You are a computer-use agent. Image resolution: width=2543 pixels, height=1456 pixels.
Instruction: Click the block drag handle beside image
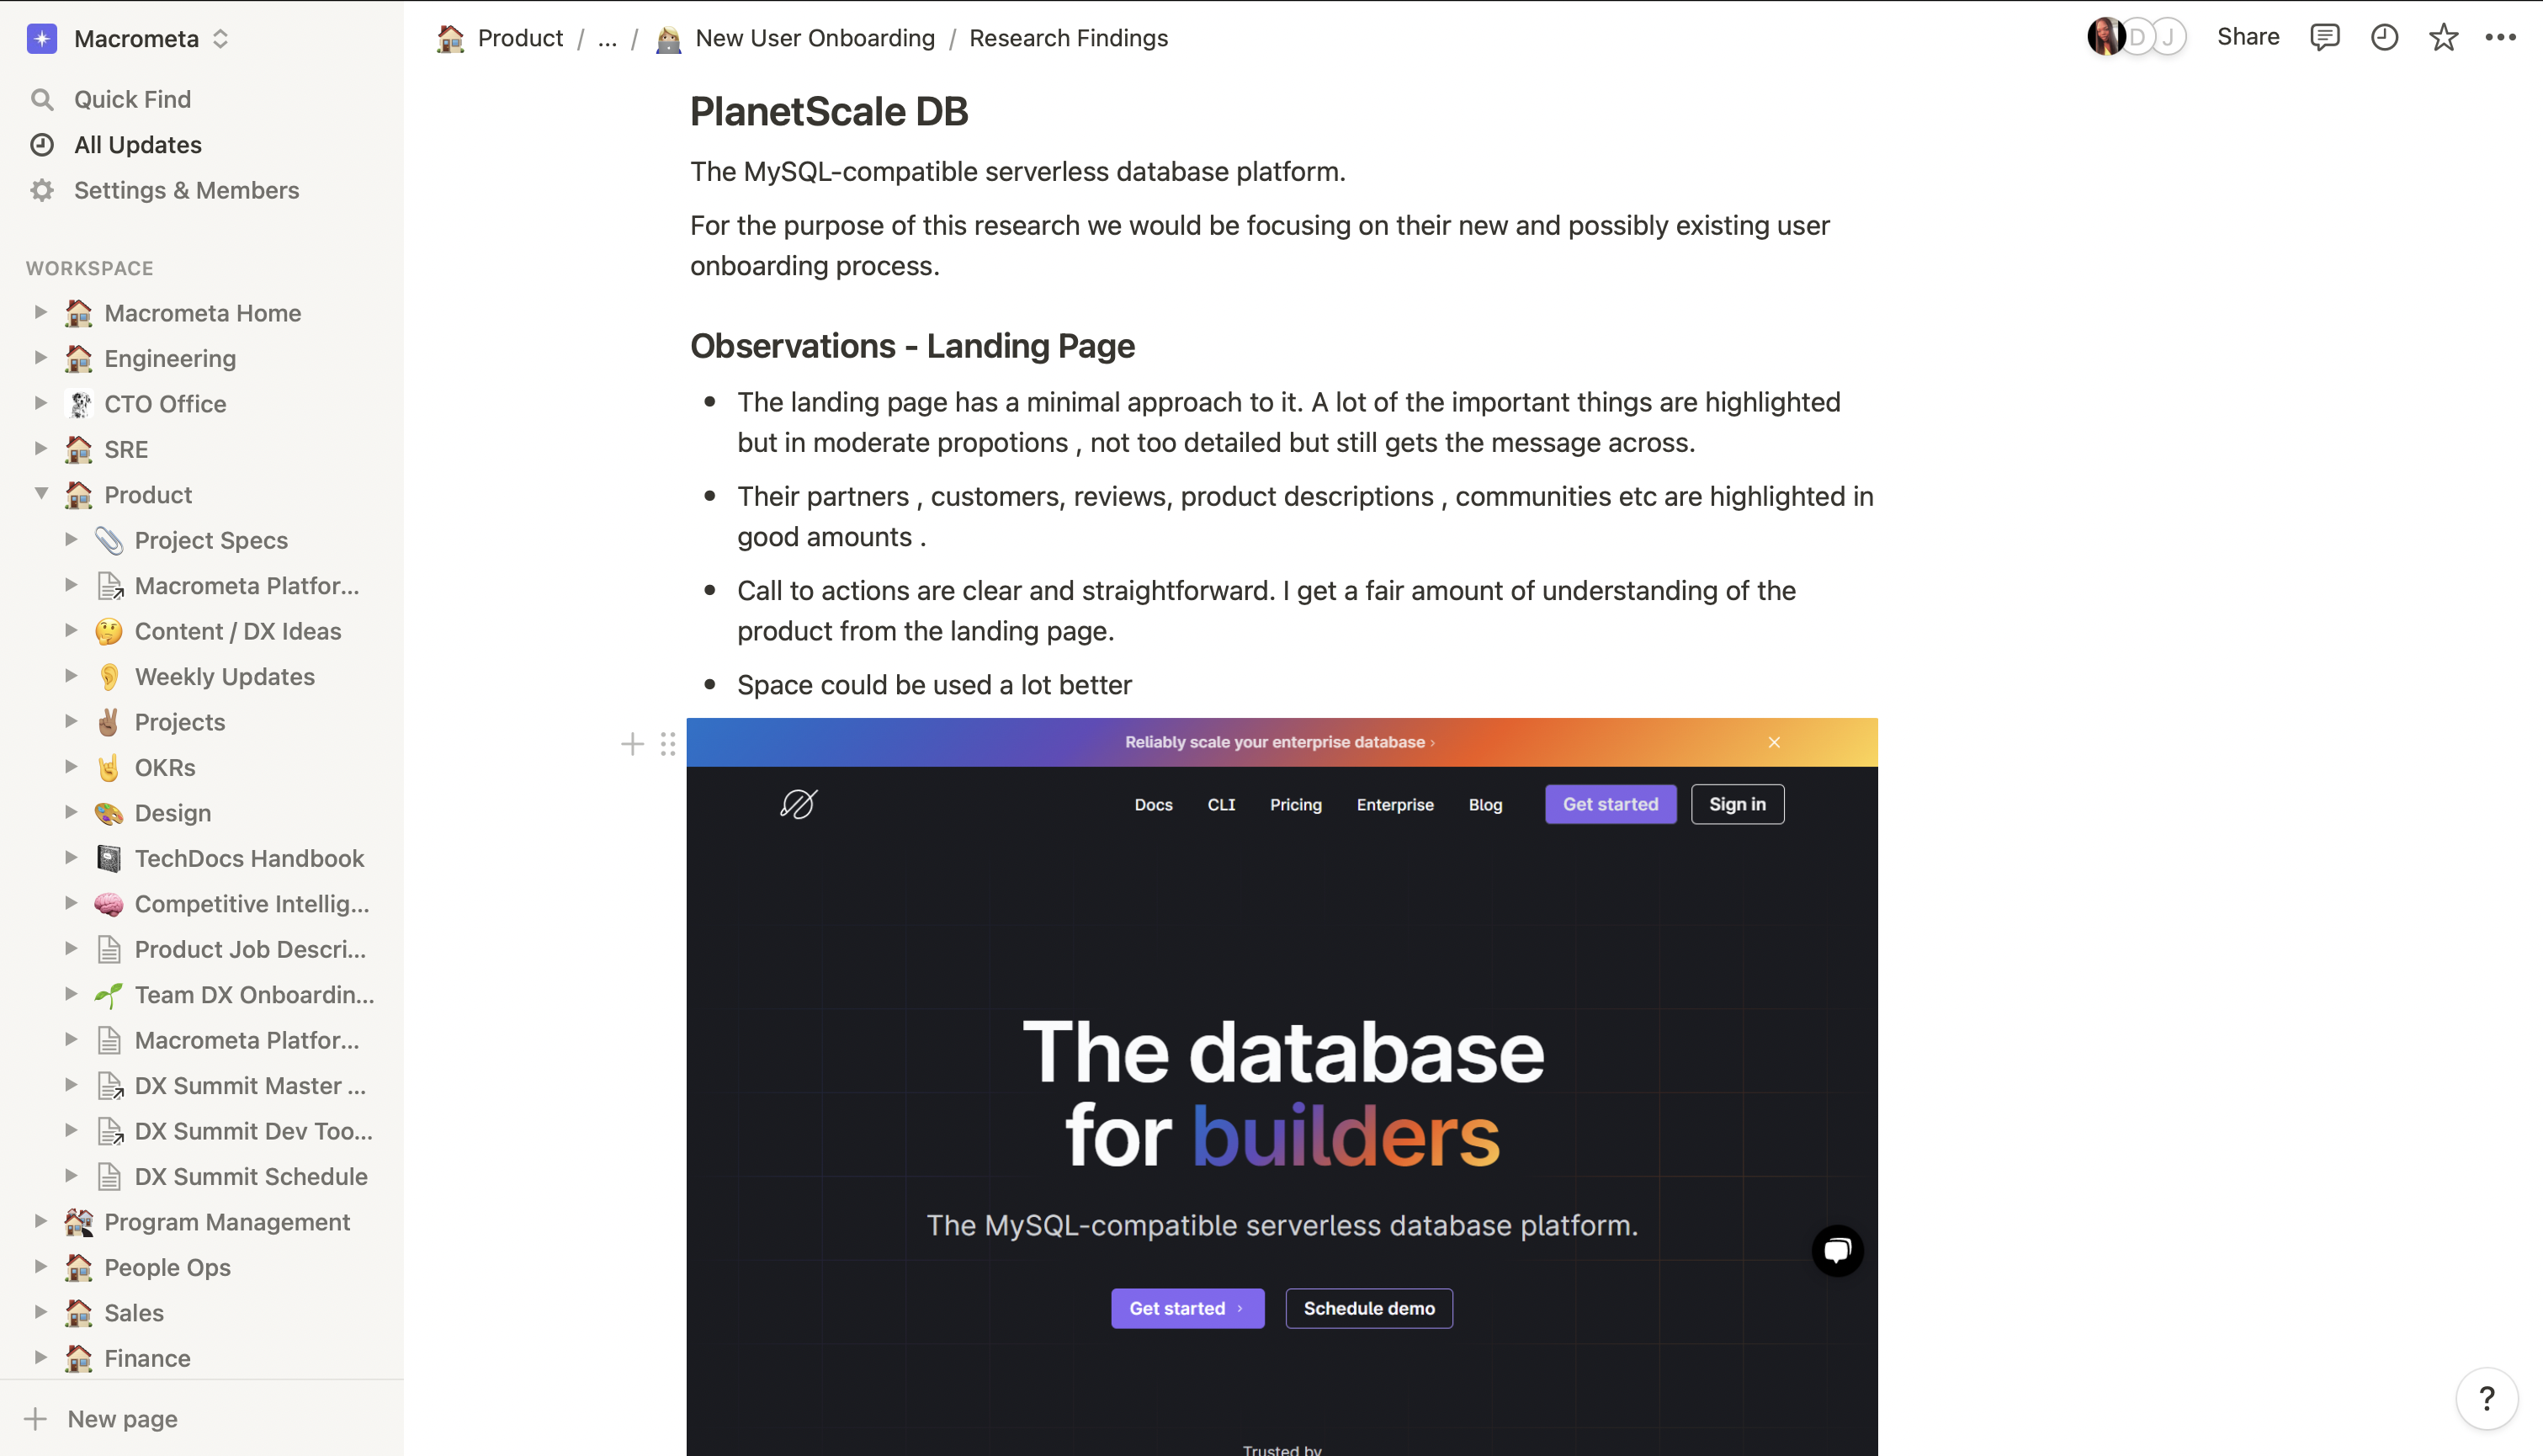(x=668, y=744)
